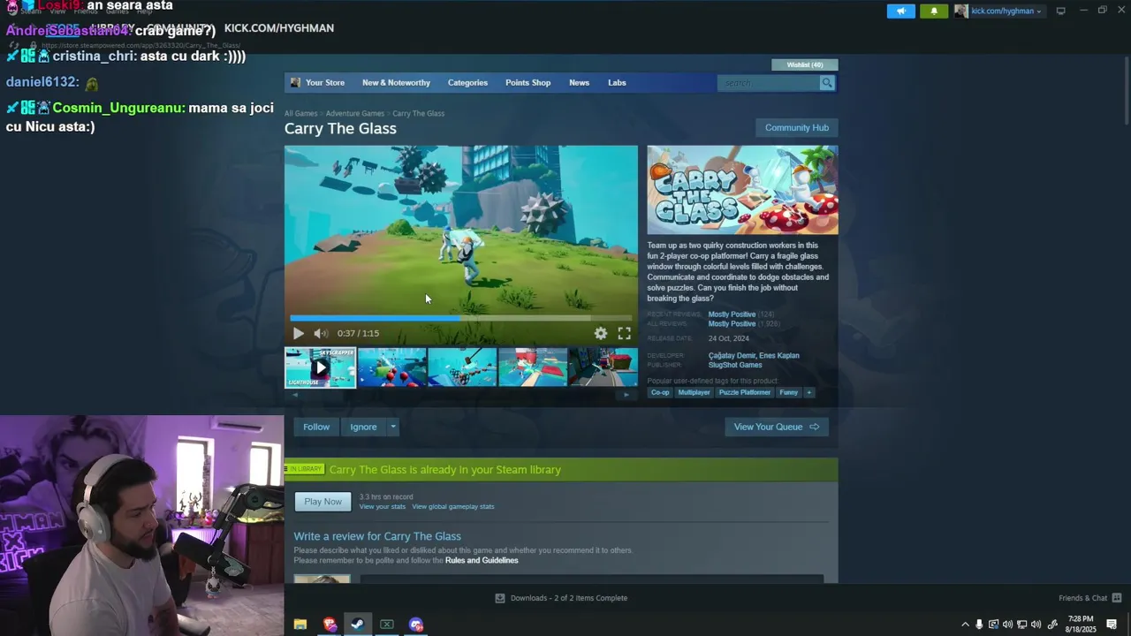Click the Carry The Glass breadcrumb link
Viewport: 1131px width, 636px height.
tap(418, 113)
